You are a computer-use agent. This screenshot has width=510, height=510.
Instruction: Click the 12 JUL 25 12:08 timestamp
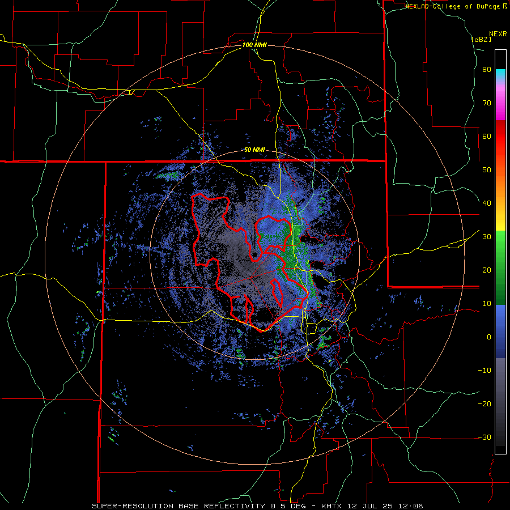[384, 506]
